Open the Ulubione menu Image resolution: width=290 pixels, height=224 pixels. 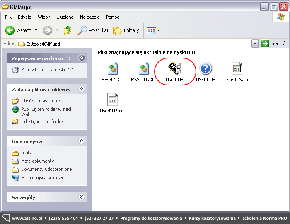click(65, 17)
